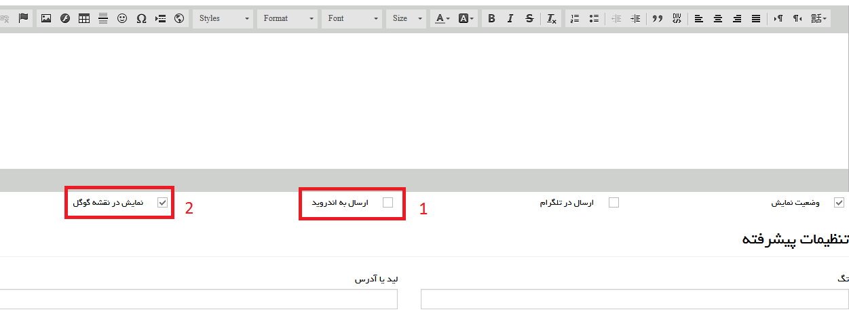This screenshot has height=314, width=849.
Task: Uncheck the وضعیت نمایش checkbox
Action: [839, 202]
